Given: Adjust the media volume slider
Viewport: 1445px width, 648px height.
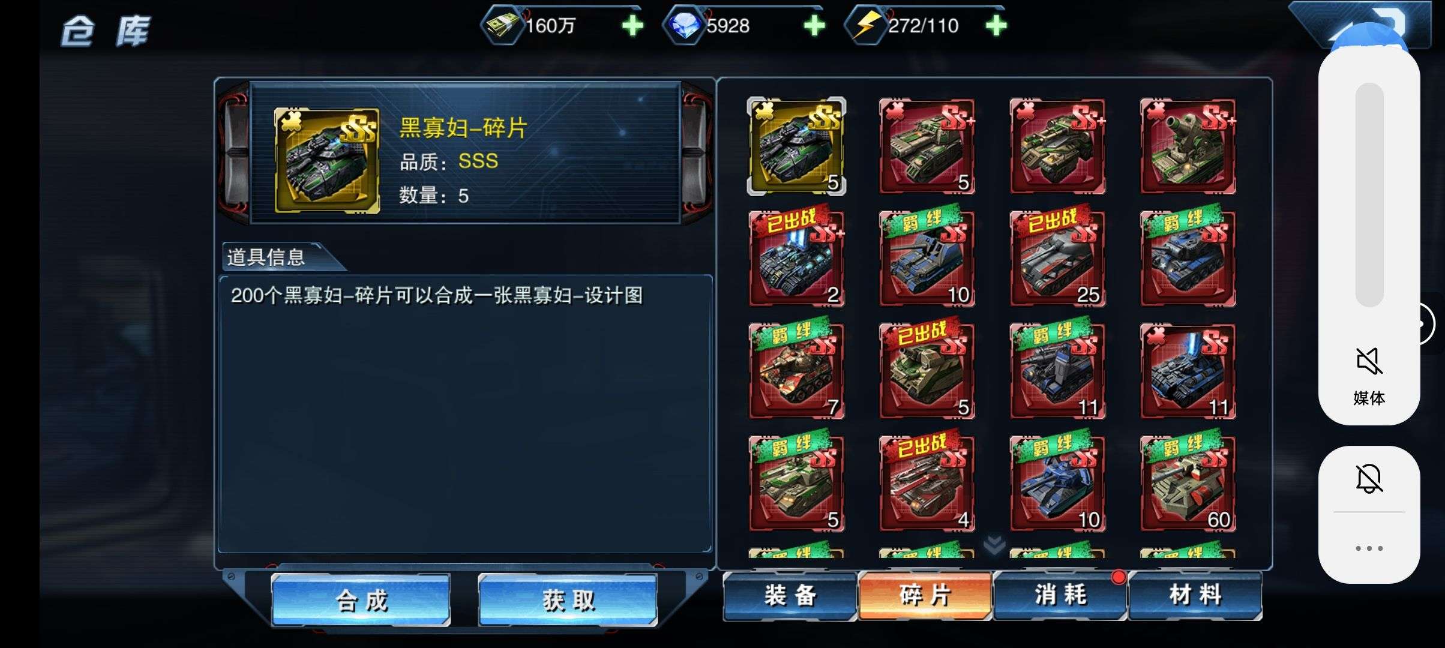Looking at the screenshot, I should tap(1369, 195).
